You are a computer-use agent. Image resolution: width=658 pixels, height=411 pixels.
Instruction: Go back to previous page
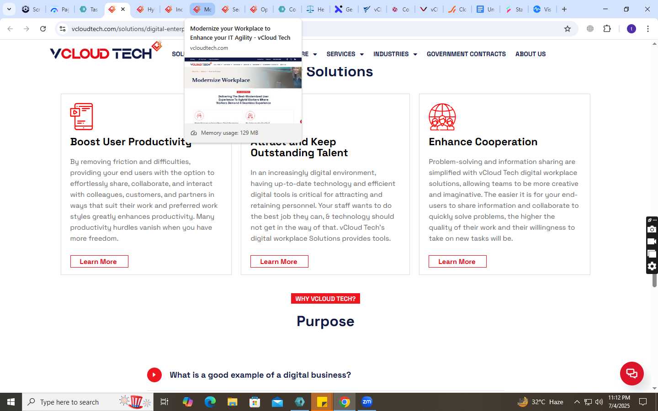(10, 29)
